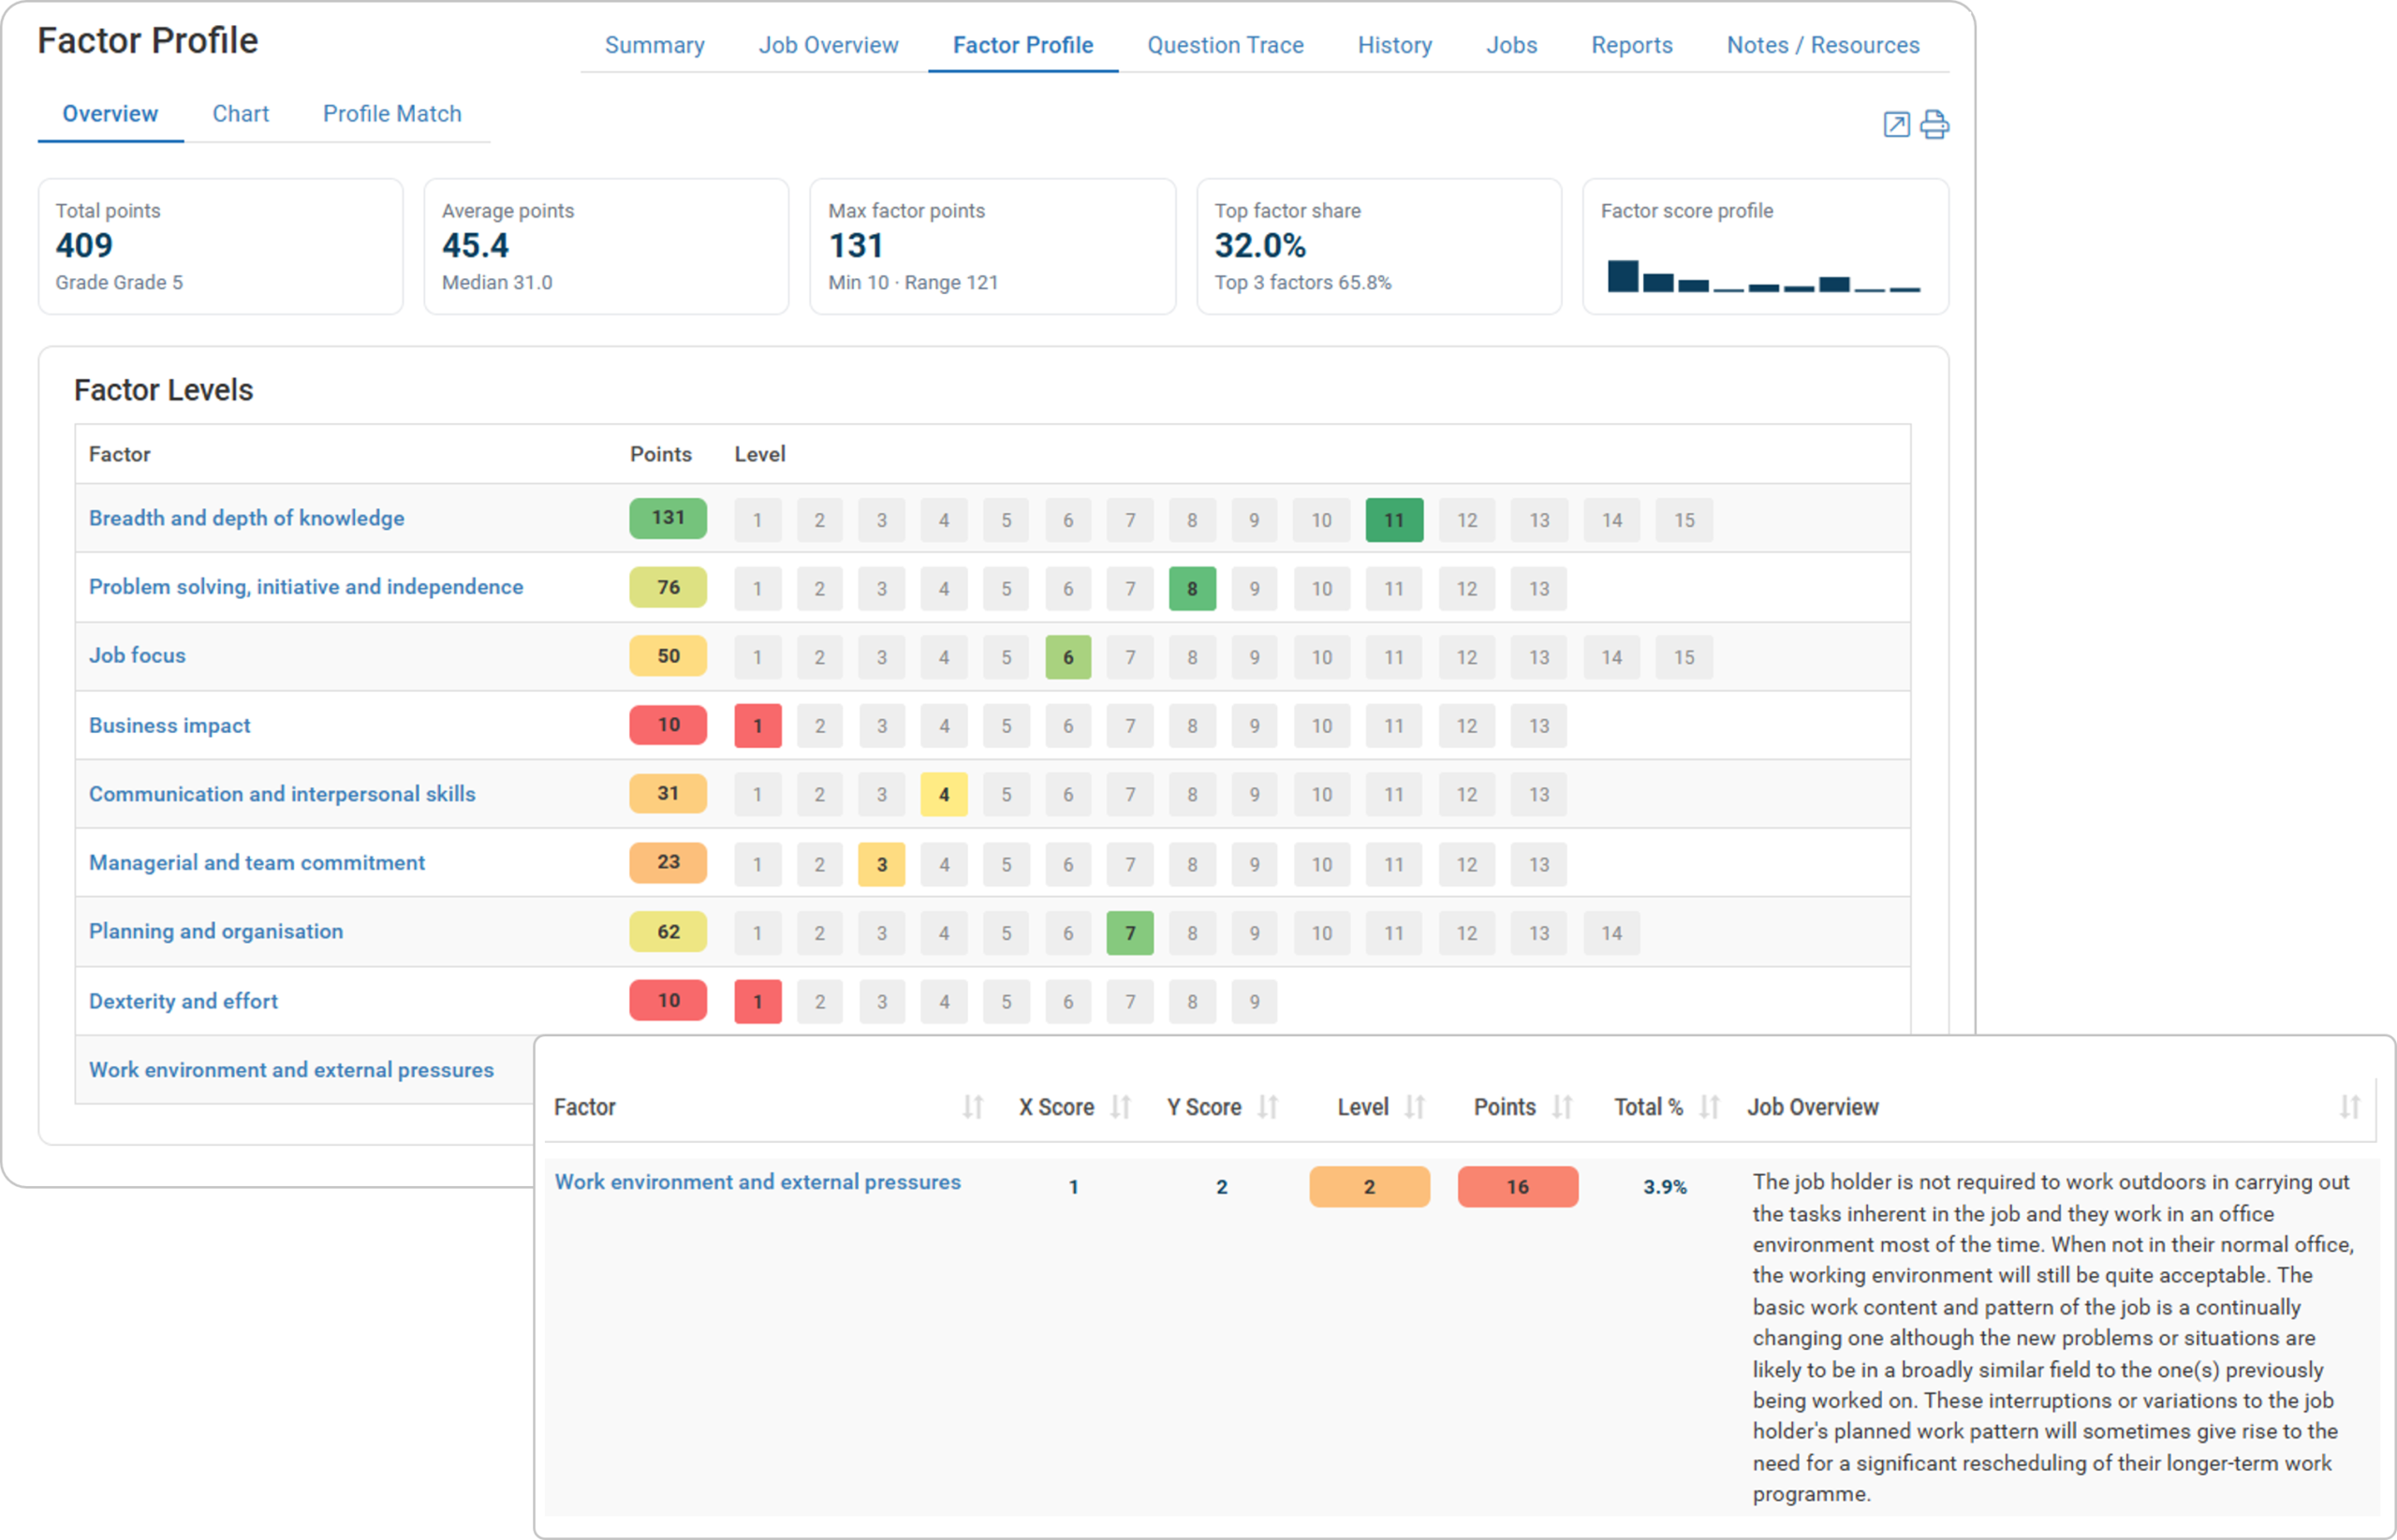Screen dimensions: 2397x1540
Task: Switch to the Question Trace tab
Action: point(1225,45)
